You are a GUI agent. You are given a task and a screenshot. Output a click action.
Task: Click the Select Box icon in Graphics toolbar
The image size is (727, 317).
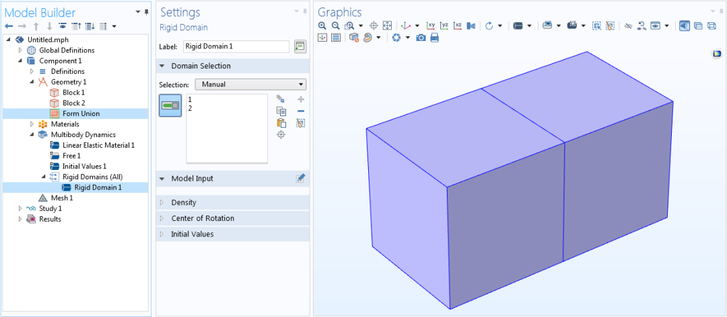596,26
